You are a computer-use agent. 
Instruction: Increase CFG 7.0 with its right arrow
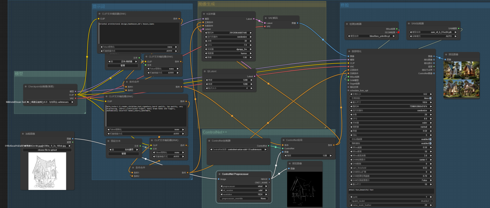pyautogui.click(x=251, y=45)
